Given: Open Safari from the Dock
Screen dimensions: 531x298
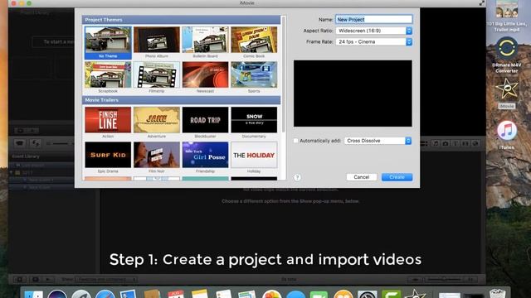Looking at the screenshot, I should click(x=105, y=294).
